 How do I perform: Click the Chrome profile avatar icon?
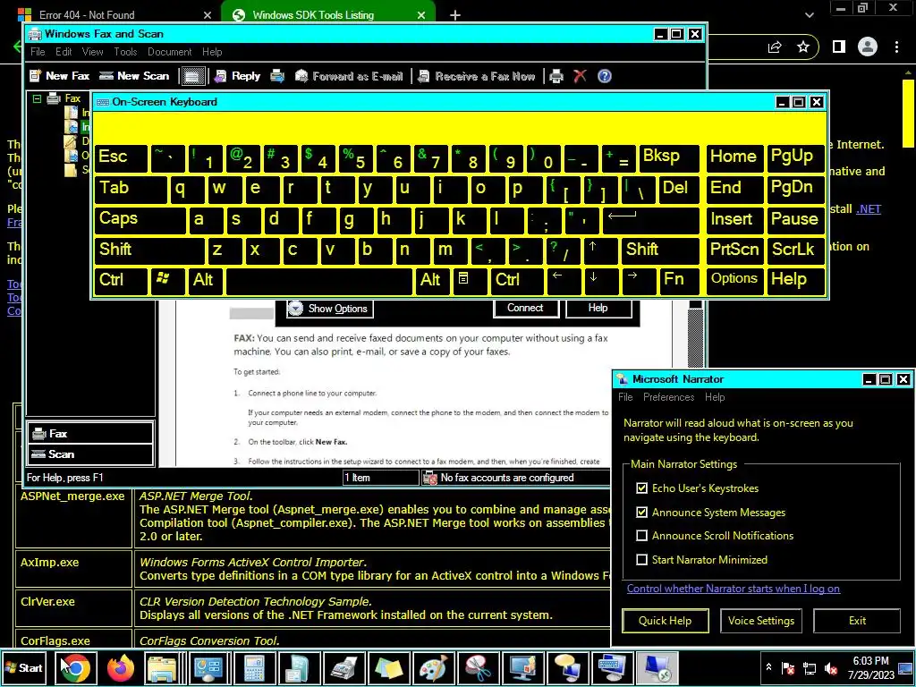[868, 47]
